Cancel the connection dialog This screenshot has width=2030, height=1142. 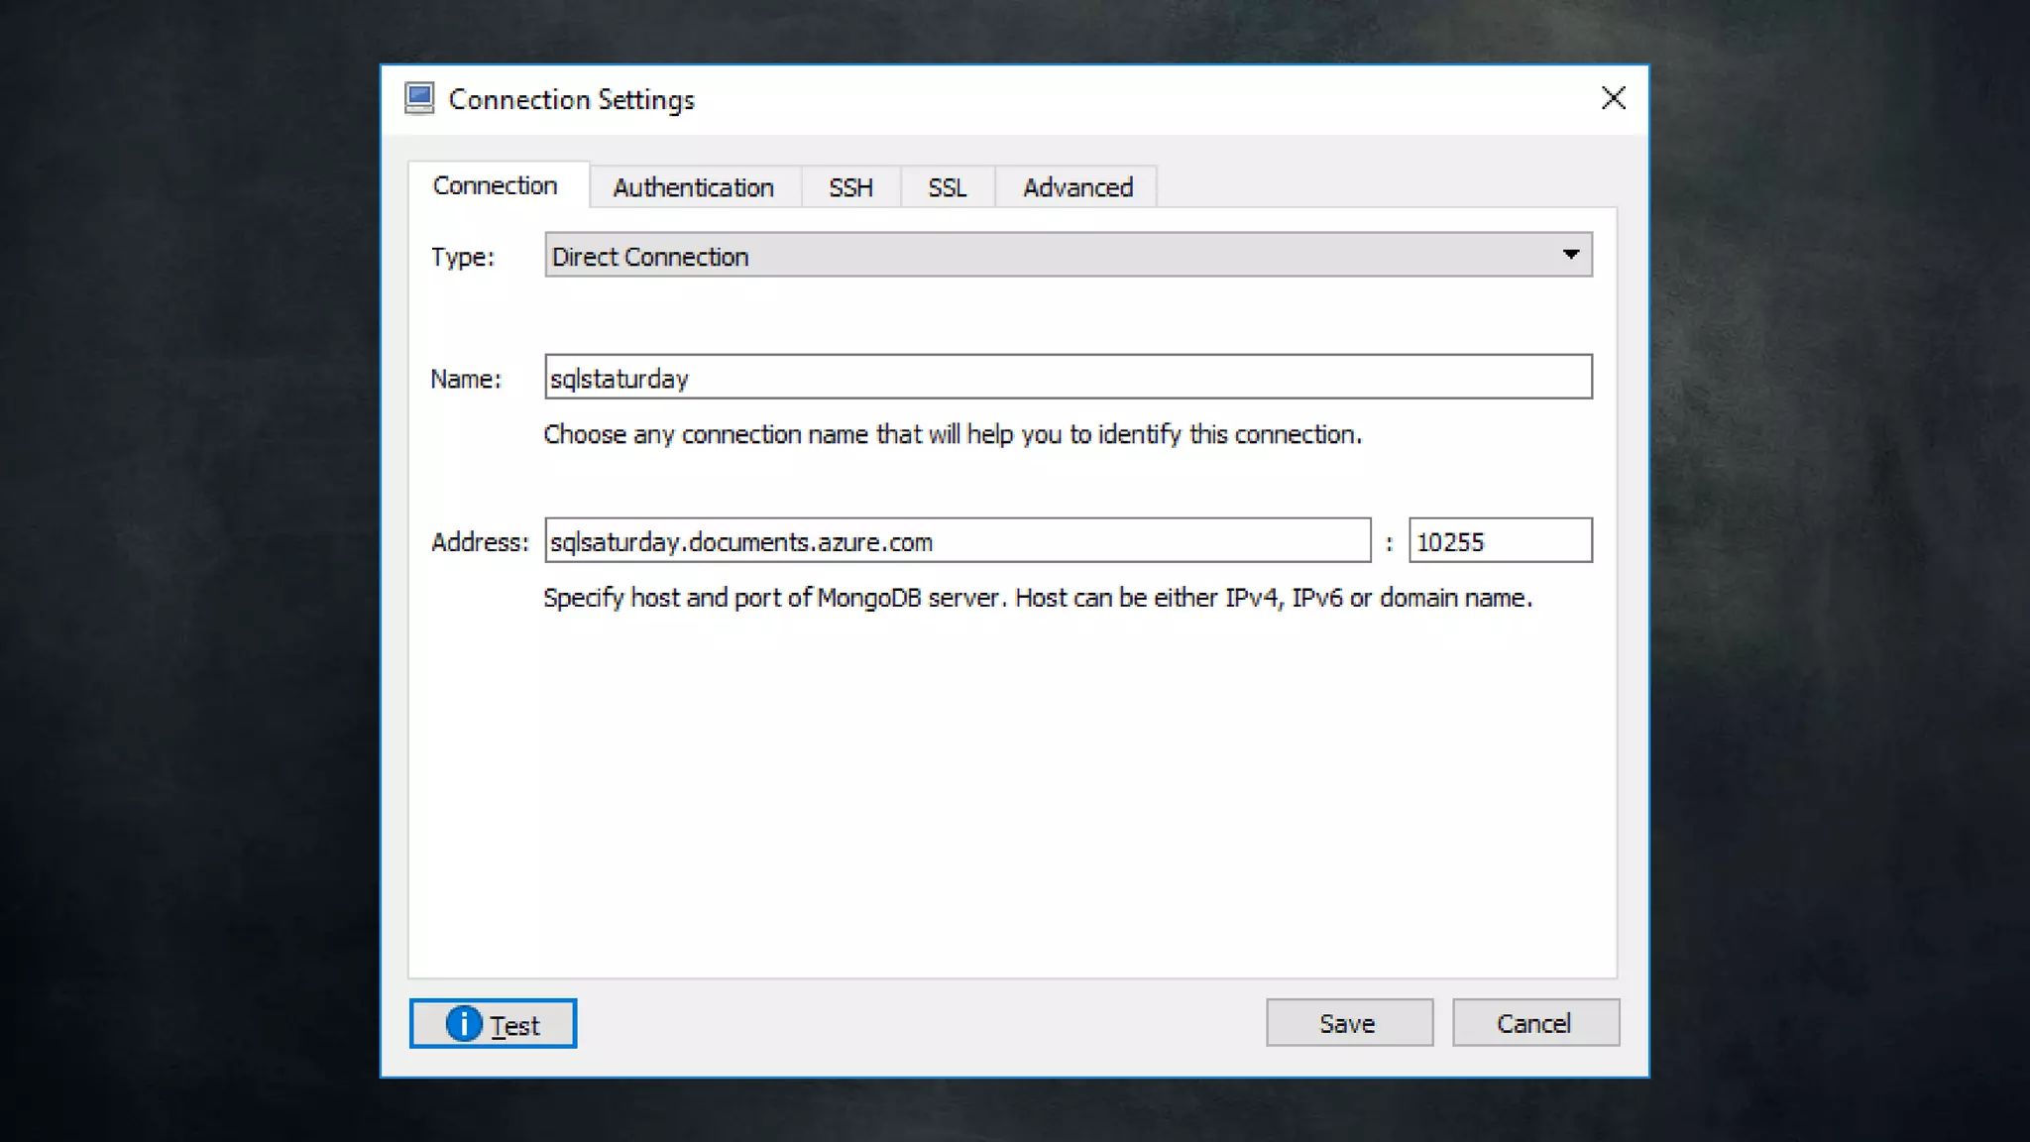point(1534,1023)
